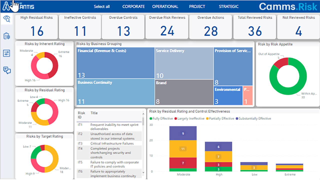Click High bar purple segment labeled 6
The height and width of the screenshot is (180, 320).
coord(218,146)
